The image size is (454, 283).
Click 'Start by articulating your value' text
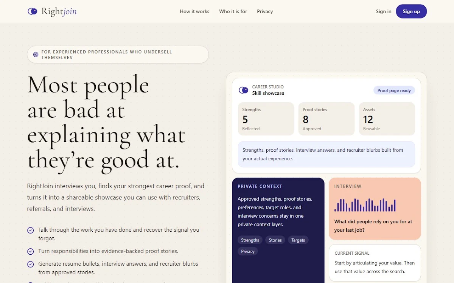point(375,267)
